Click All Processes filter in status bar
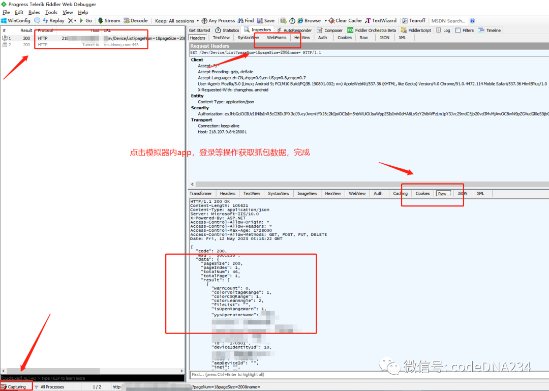The image size is (549, 391). point(49,387)
